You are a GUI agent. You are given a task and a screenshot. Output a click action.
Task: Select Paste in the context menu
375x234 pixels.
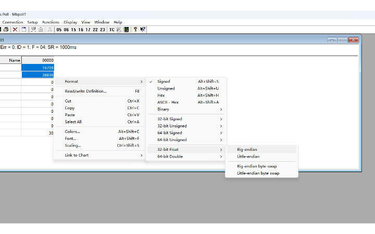[x=99, y=115]
